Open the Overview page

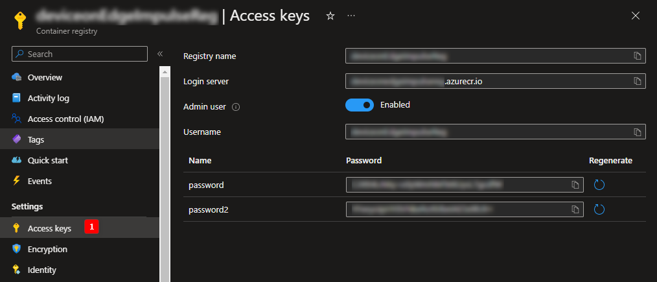tap(45, 77)
